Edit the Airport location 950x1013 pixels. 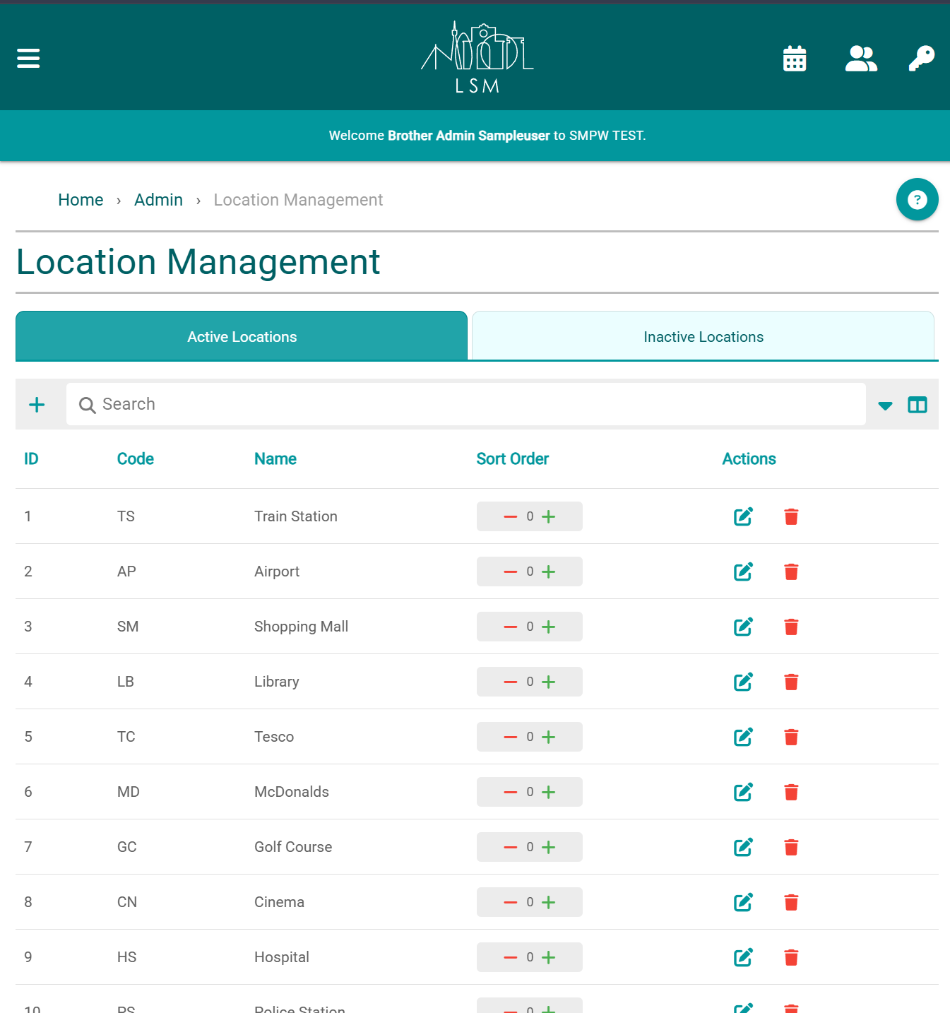743,571
